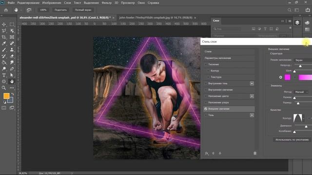Open the Swatches grid dock icon
This screenshot has width=312, height=175.
(307, 29)
